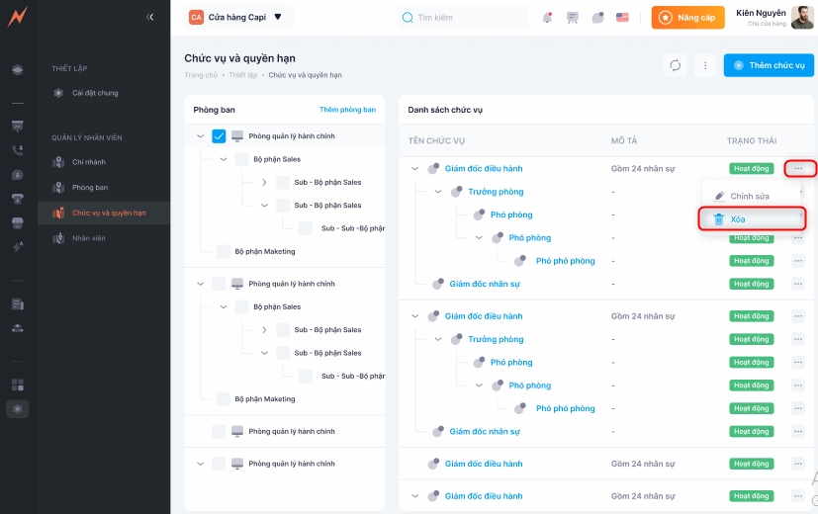This screenshot has height=514, width=818.
Task: Click the Thêm chức vụ button
Action: click(768, 65)
